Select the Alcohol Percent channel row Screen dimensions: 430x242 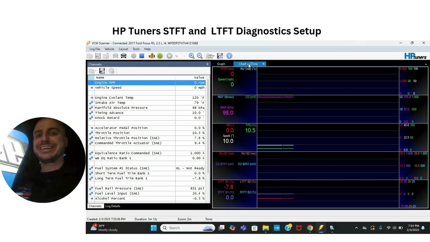point(147,198)
